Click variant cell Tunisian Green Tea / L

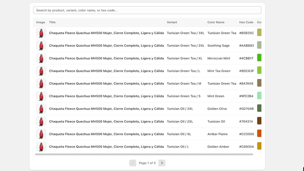coord(184,71)
